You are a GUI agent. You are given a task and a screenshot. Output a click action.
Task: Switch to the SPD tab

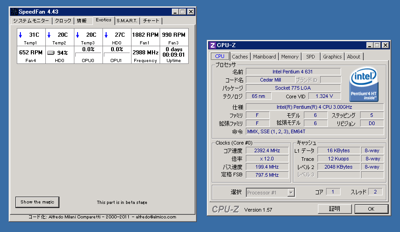click(x=311, y=57)
